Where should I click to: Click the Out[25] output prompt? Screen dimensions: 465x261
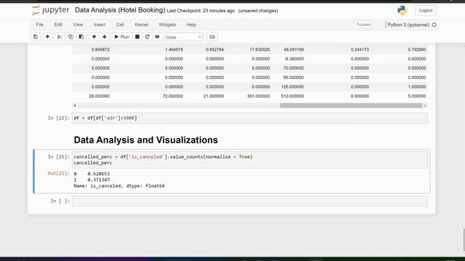[x=58, y=173]
